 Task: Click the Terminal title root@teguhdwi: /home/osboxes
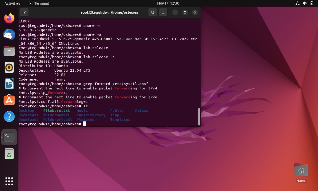point(109,12)
